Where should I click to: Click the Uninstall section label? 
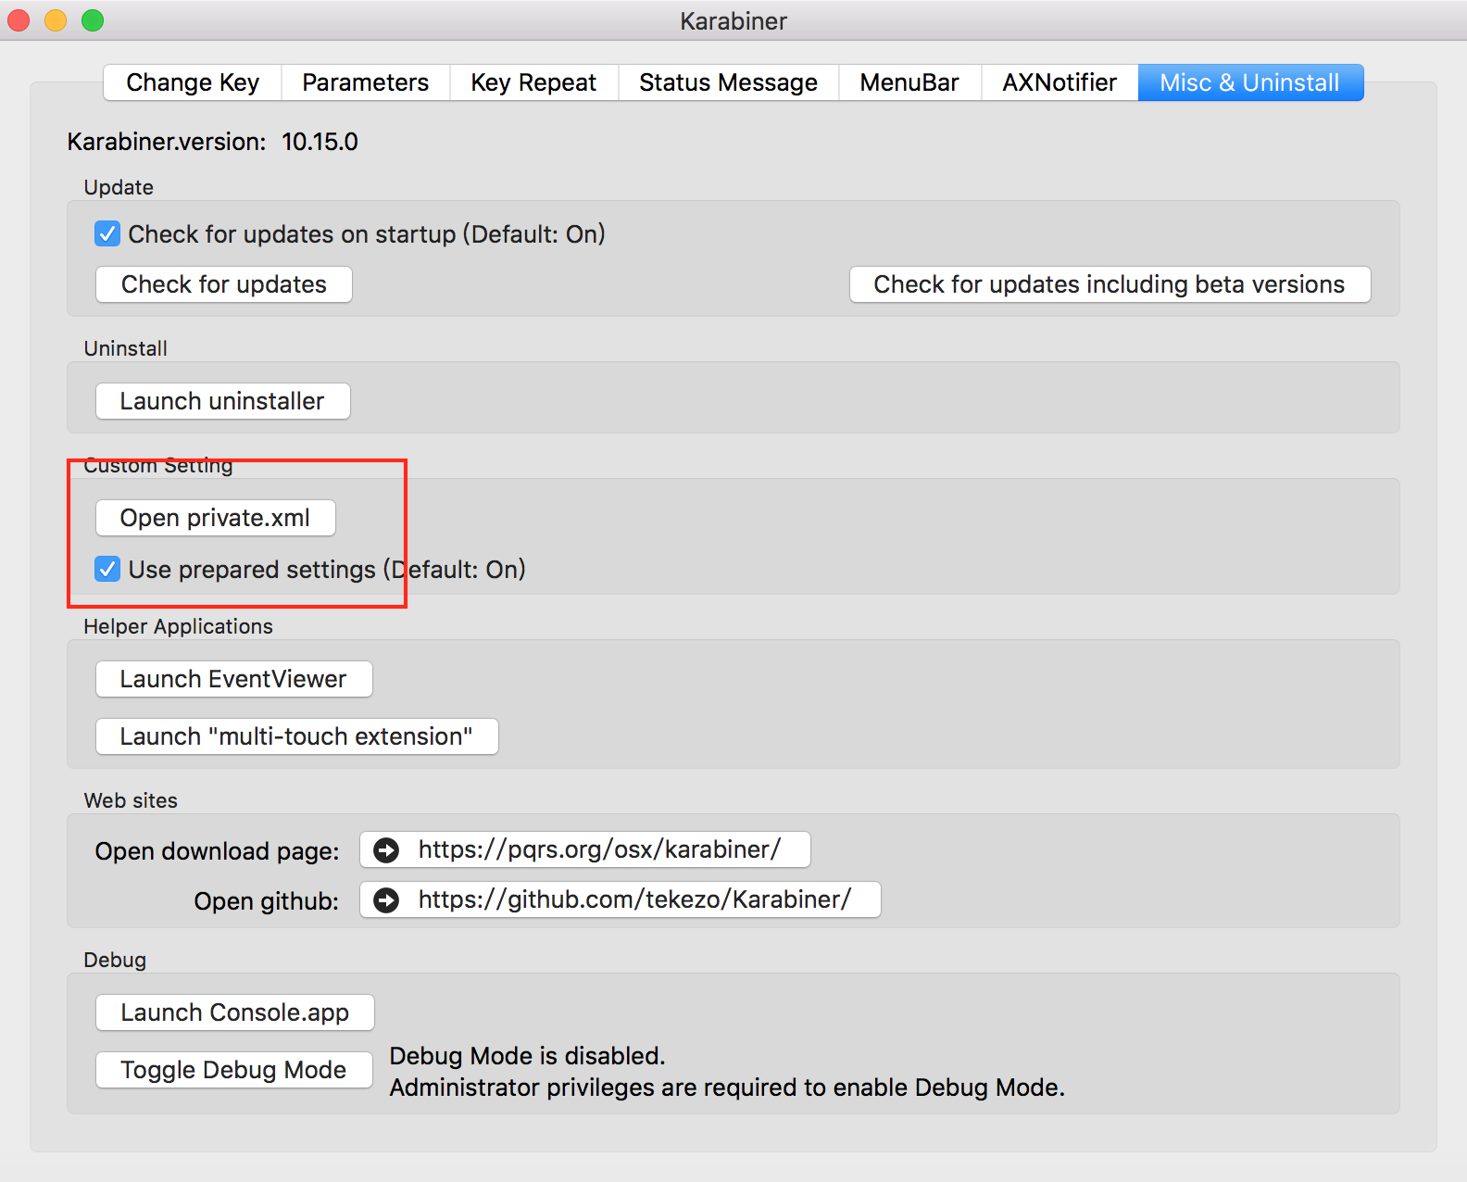[125, 348]
